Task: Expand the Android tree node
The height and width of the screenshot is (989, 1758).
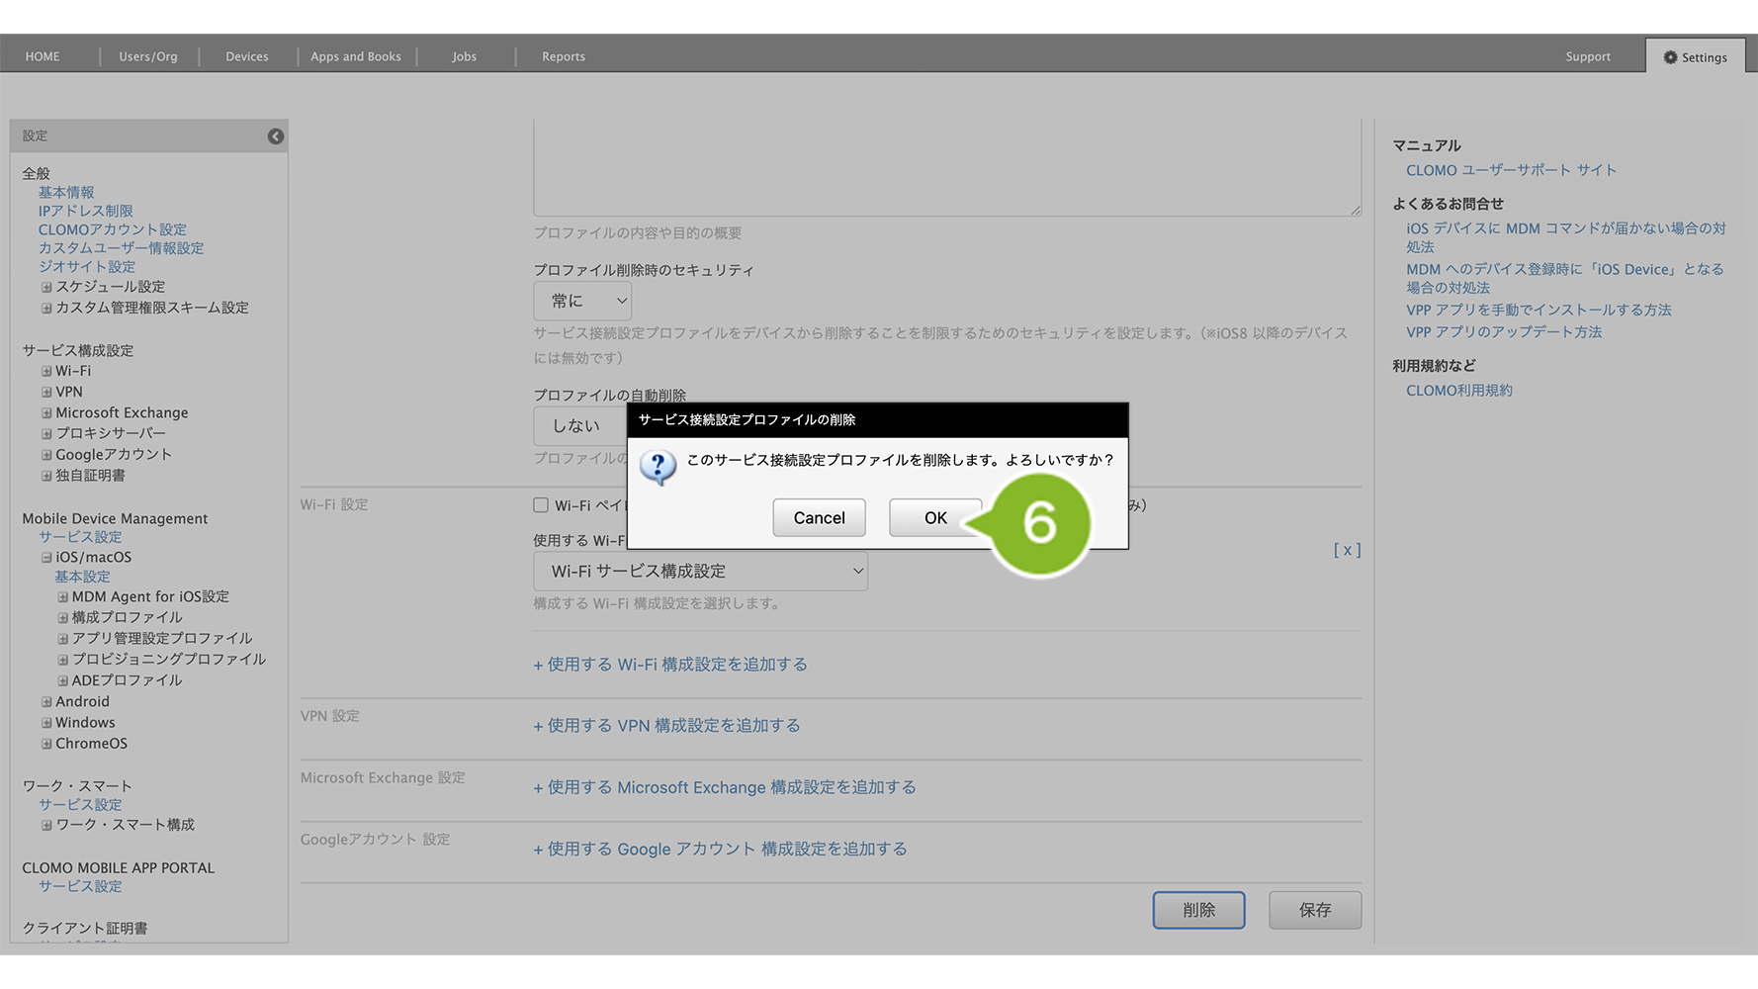Action: (46, 702)
